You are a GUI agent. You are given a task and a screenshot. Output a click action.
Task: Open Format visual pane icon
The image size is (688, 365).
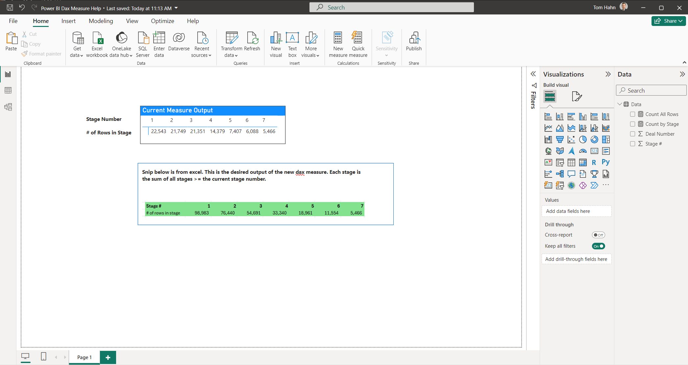[x=577, y=96]
